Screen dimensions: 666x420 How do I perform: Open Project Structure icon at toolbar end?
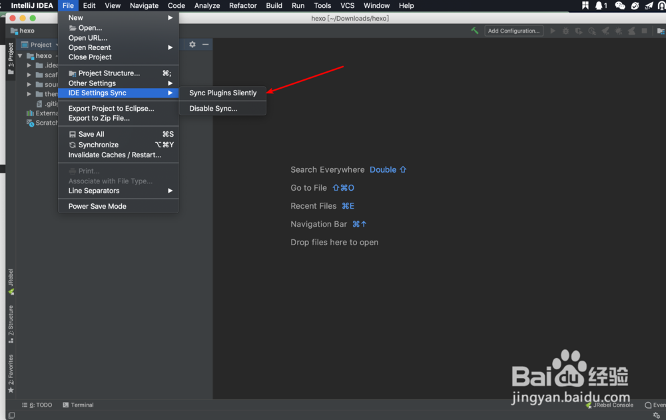coord(661,31)
